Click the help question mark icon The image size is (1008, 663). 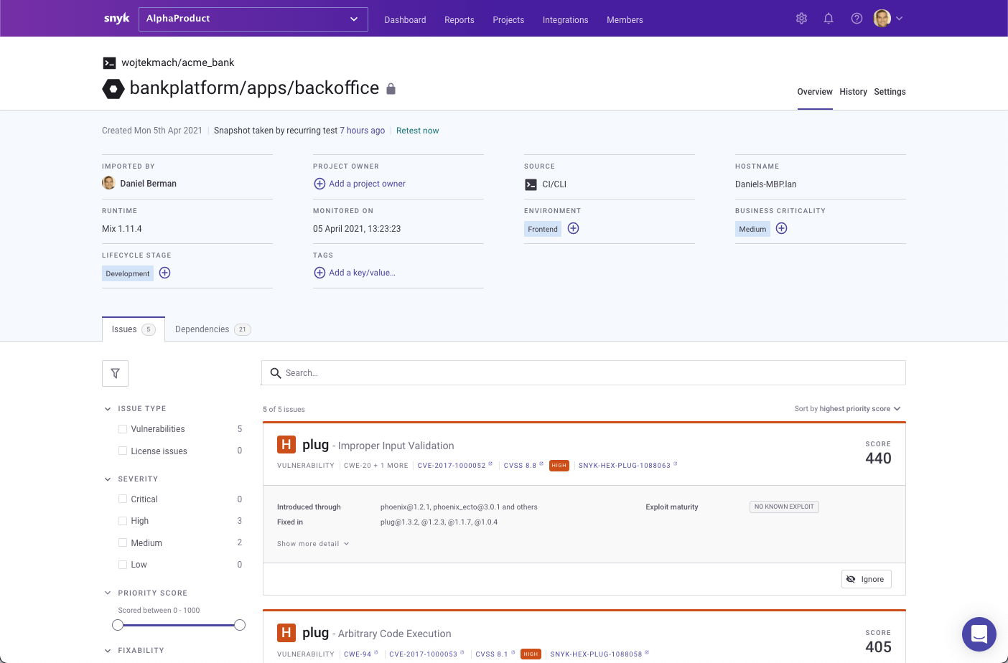coord(857,18)
